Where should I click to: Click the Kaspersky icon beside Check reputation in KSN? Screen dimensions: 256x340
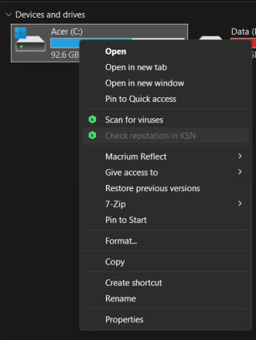(92, 135)
